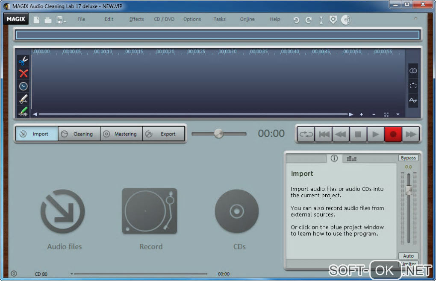The width and height of the screenshot is (436, 281).
Task: Click the timeline marker at 00:00:30
Action: coord(227,52)
